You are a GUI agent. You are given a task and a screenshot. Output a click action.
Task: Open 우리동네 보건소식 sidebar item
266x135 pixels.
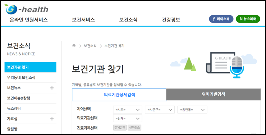coord(30,78)
